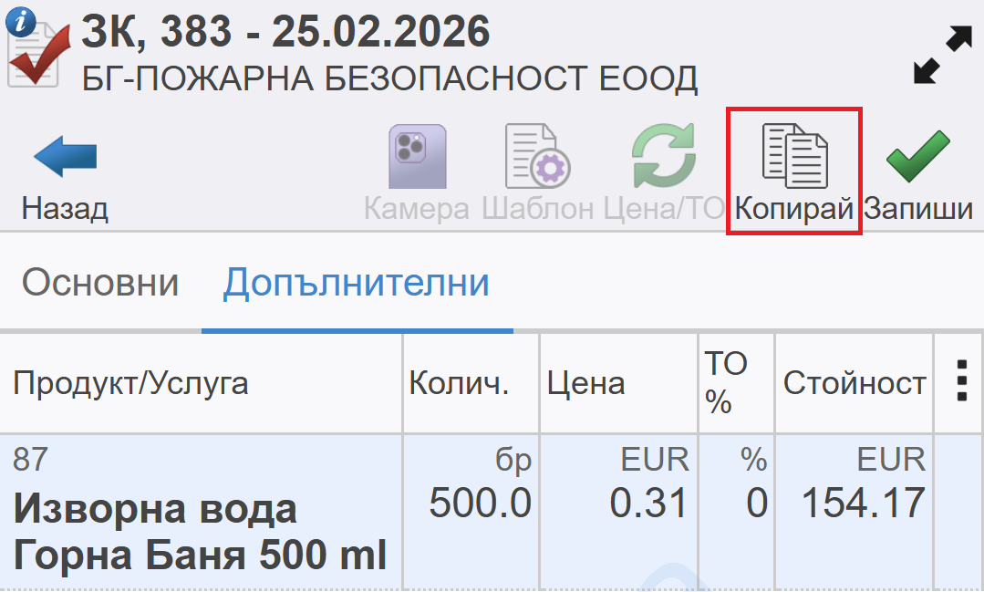
Task: Click the green Запиши checkmark icon
Action: [x=917, y=158]
